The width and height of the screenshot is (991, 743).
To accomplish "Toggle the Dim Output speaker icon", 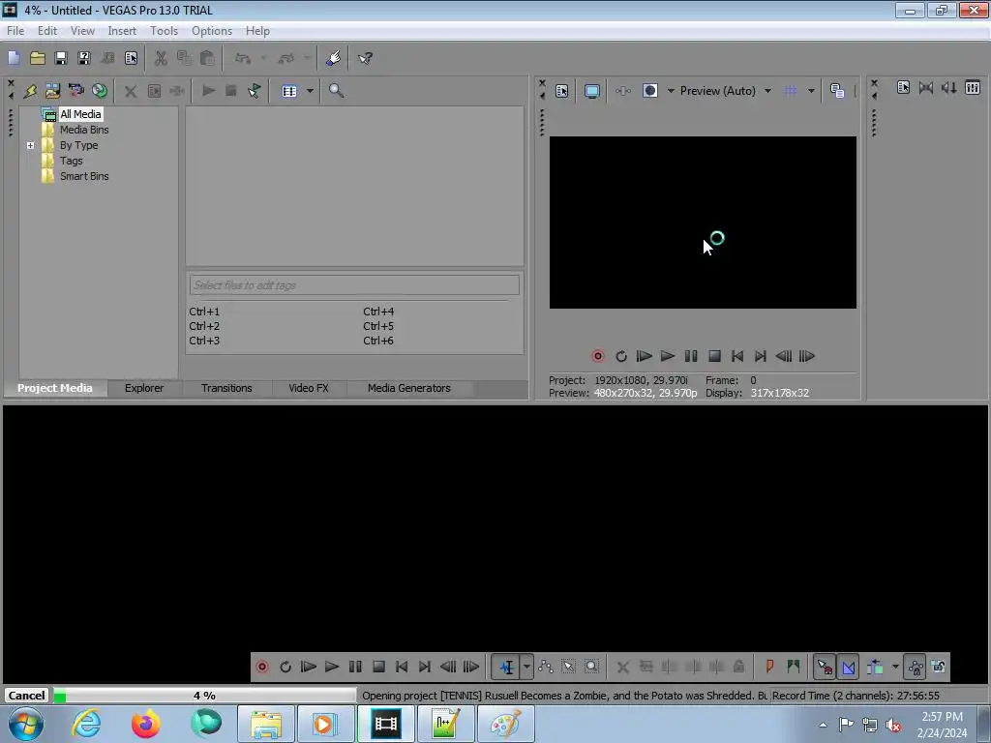I will (948, 87).
